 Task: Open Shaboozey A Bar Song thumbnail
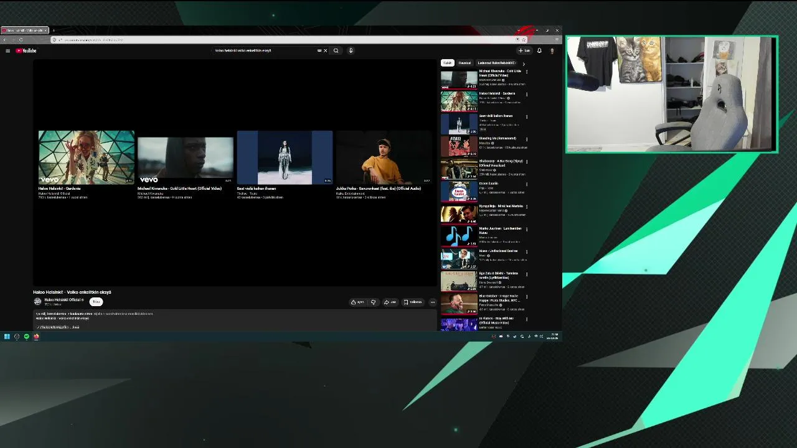[459, 169]
